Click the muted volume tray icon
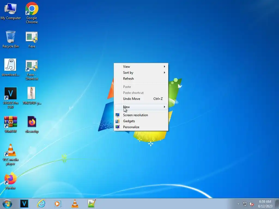 pyautogui.click(x=251, y=204)
